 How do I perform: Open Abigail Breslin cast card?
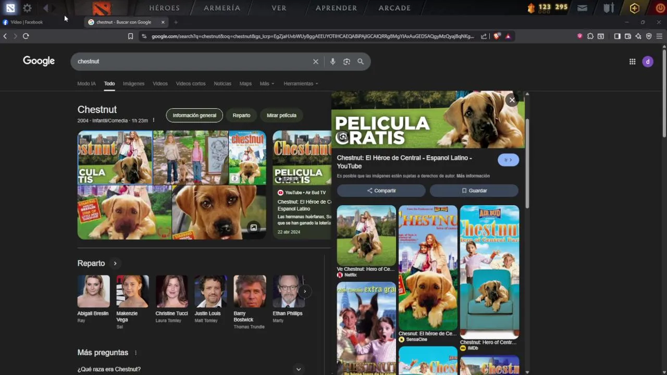(x=93, y=299)
